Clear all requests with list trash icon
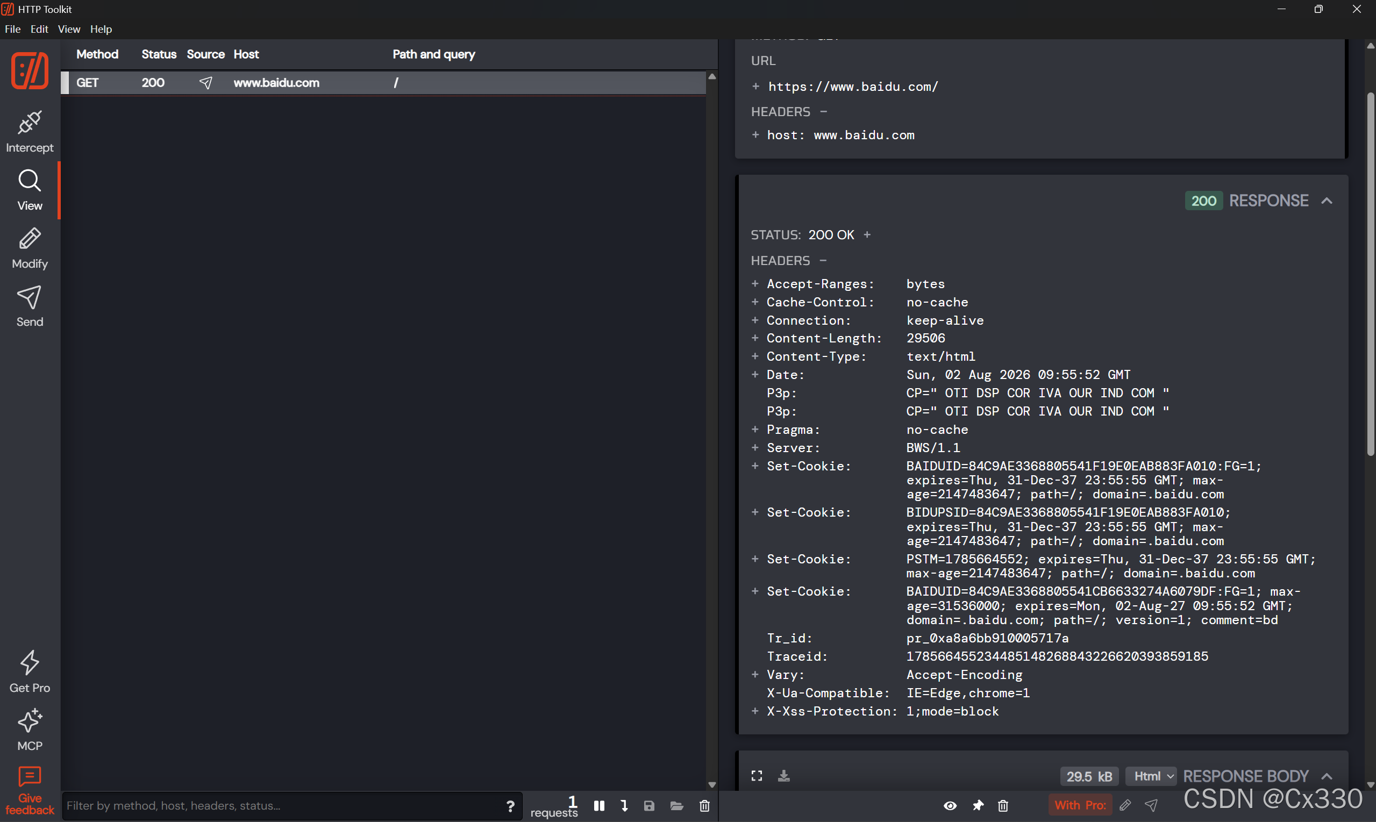Image resolution: width=1376 pixels, height=822 pixels. pyautogui.click(x=704, y=806)
